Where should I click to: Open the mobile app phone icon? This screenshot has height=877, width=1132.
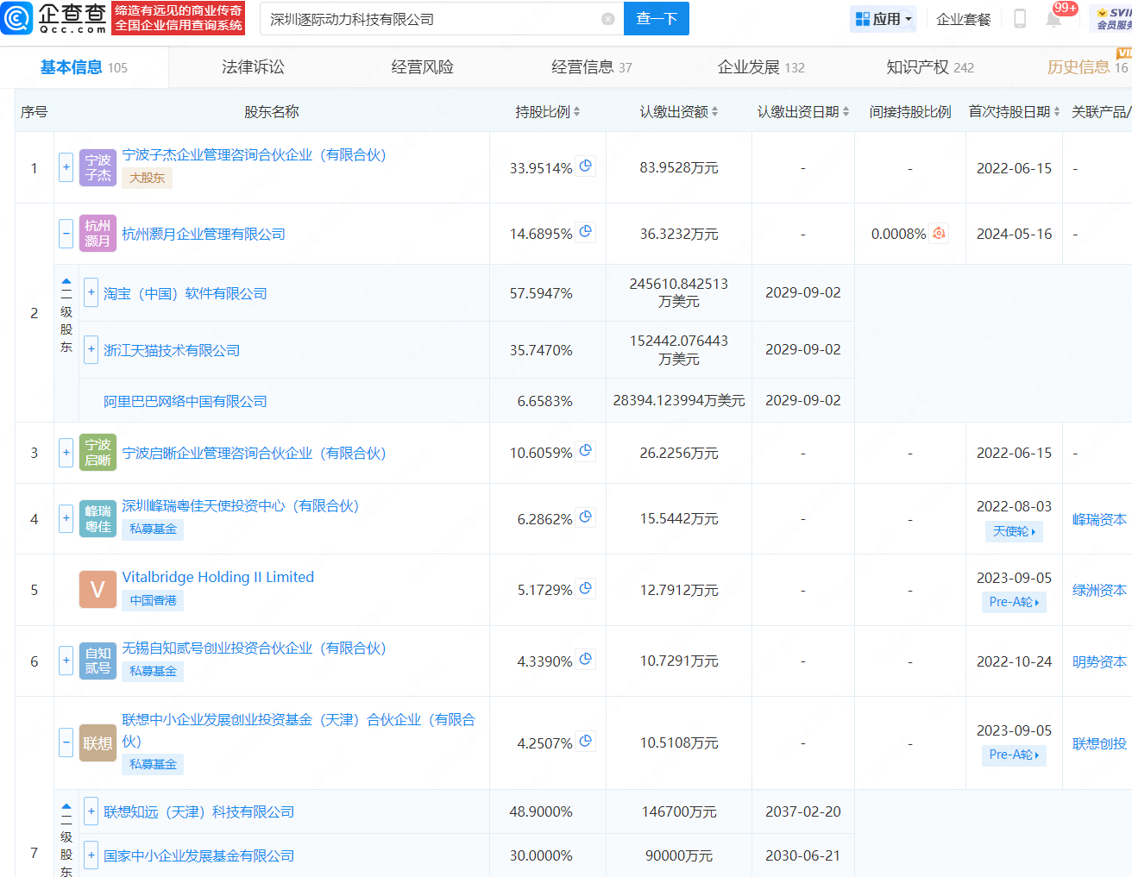[x=1020, y=19]
